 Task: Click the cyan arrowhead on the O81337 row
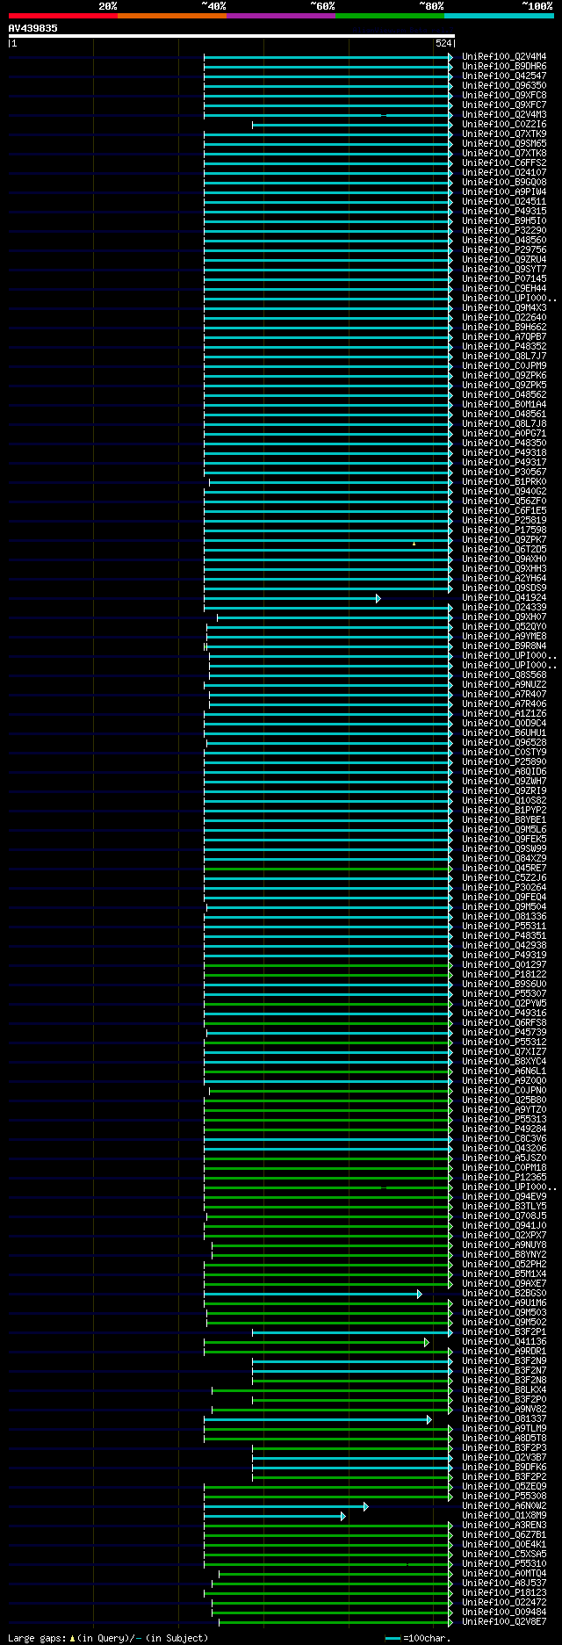click(x=429, y=1419)
